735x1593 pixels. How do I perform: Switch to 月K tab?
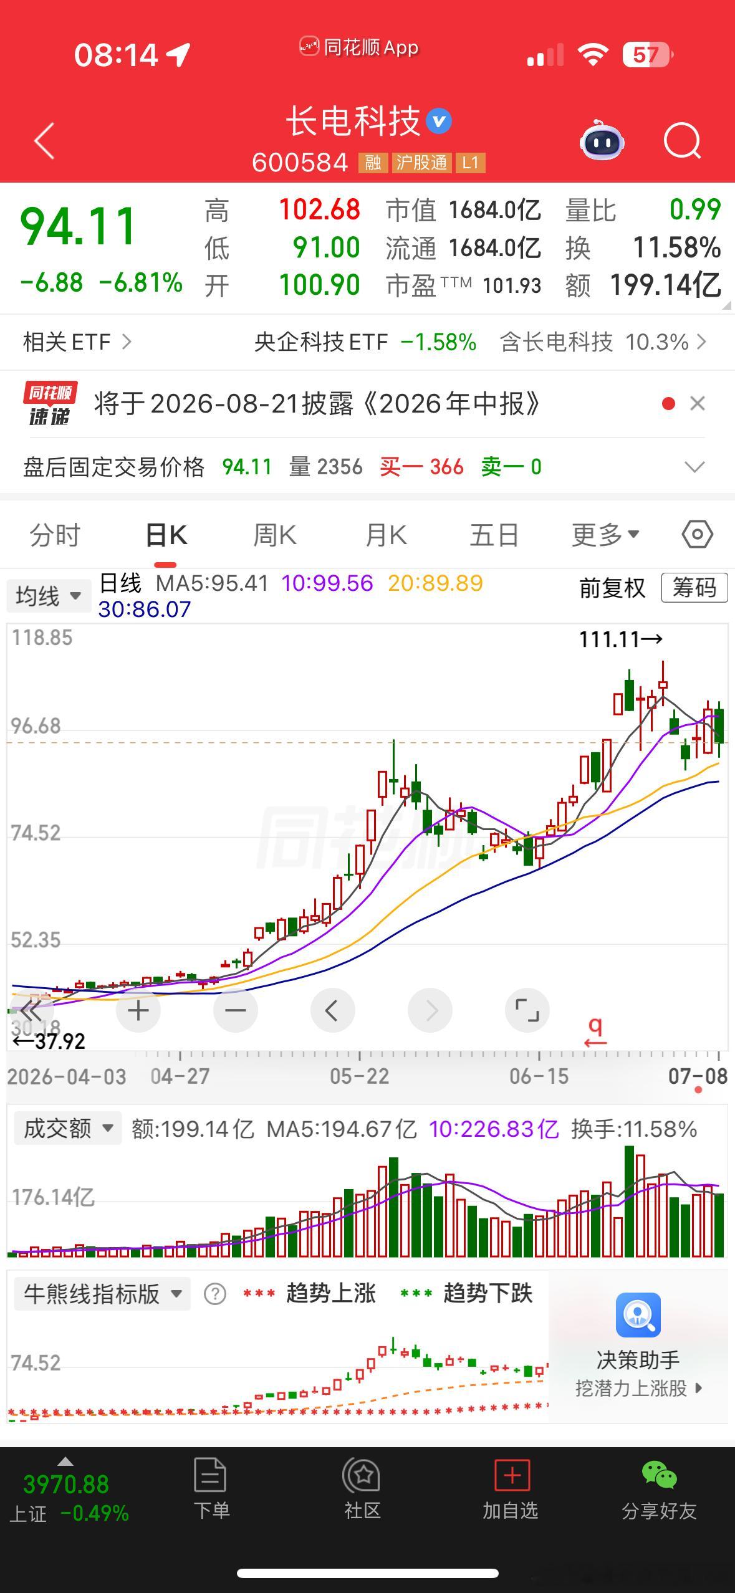coord(386,535)
